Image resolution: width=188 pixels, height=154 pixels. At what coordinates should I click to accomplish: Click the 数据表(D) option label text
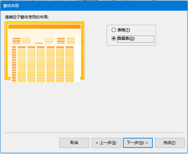click(126, 38)
